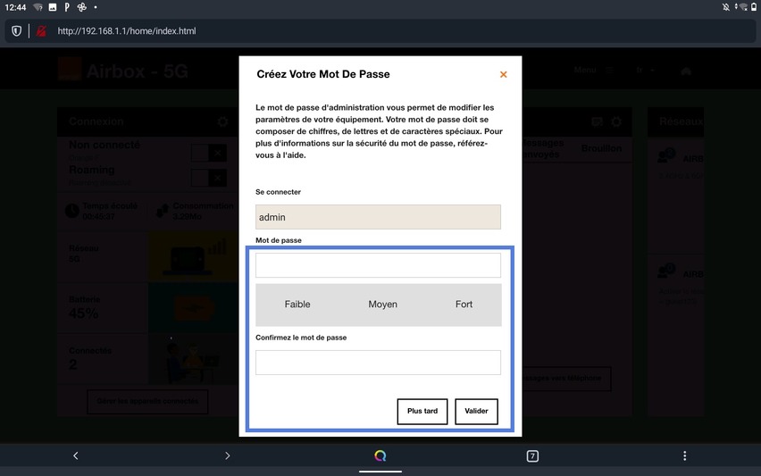Go forward with the browser forward arrow
Screen dimensions: 761x476
click(x=228, y=455)
